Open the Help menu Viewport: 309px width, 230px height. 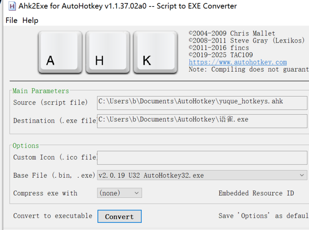click(30, 20)
